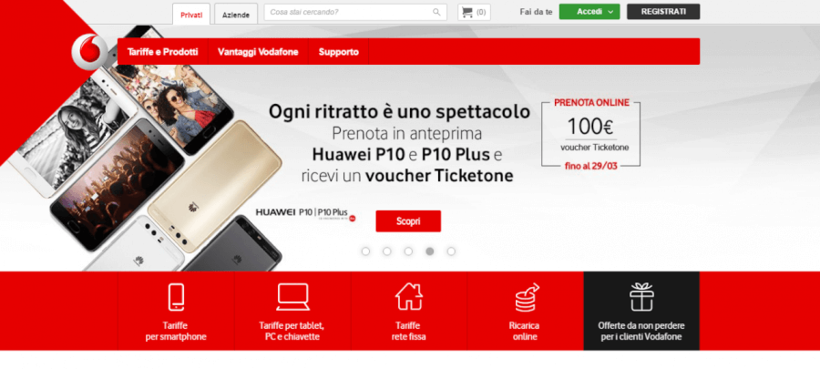Open the gift box offers icon
Viewport: 820px width, 369px height.
(641, 296)
